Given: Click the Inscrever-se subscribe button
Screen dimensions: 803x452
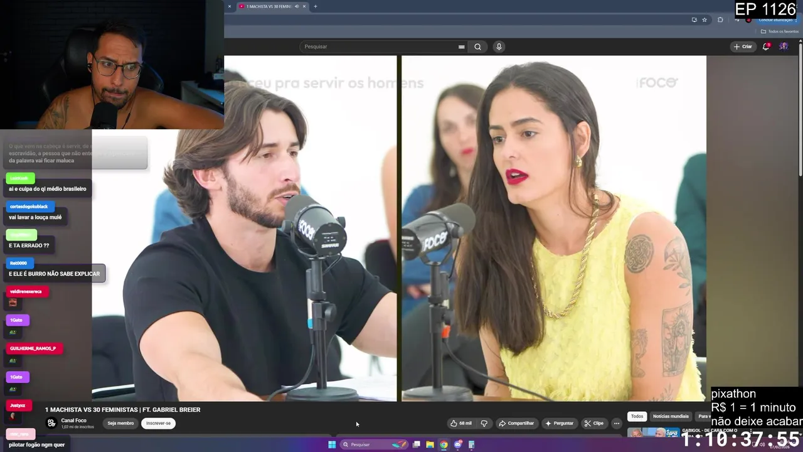Looking at the screenshot, I should [x=158, y=423].
